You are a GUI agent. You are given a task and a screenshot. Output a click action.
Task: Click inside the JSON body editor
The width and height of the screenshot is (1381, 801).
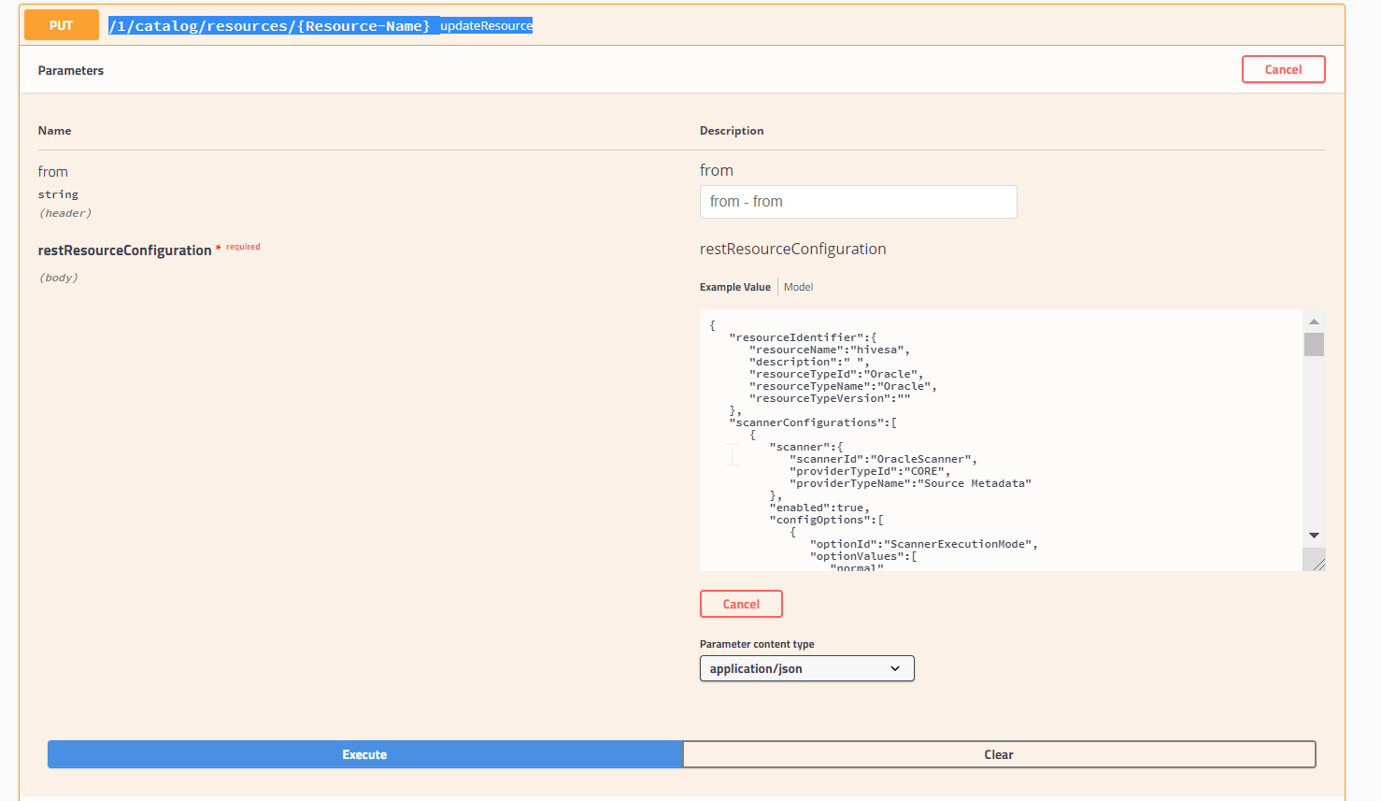point(1001,440)
